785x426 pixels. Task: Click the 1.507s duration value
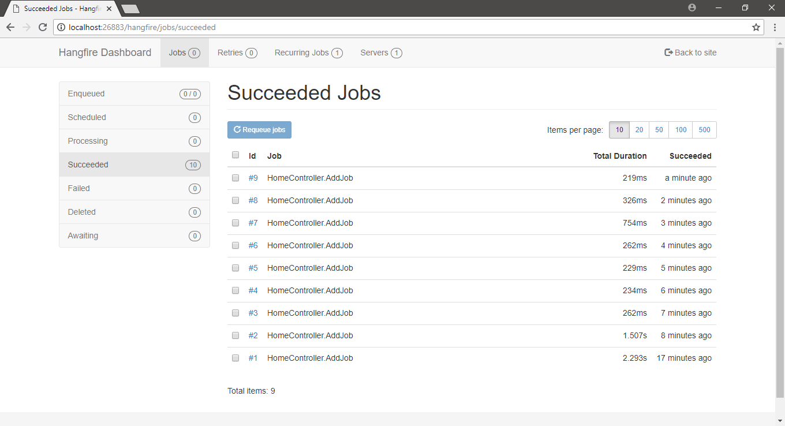click(634, 335)
